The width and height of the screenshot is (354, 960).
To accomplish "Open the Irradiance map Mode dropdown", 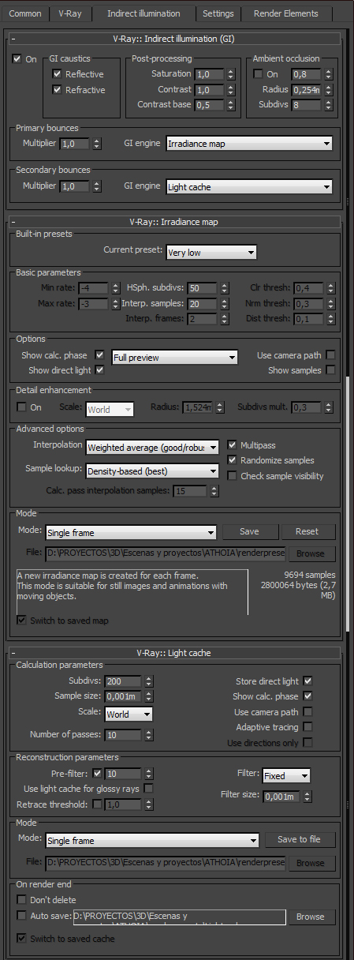I will click(x=131, y=533).
